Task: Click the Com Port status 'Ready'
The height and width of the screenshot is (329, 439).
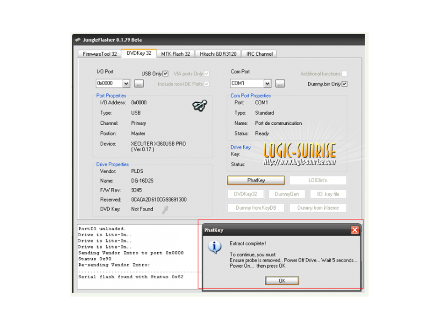Action: [262, 133]
